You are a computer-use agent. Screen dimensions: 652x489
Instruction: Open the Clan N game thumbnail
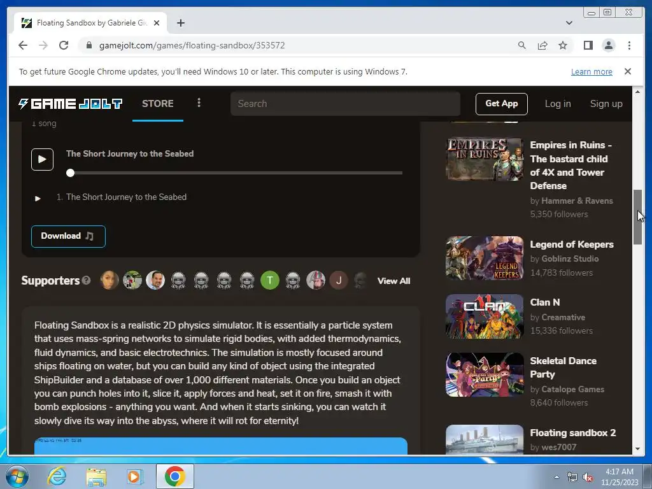[x=485, y=316]
